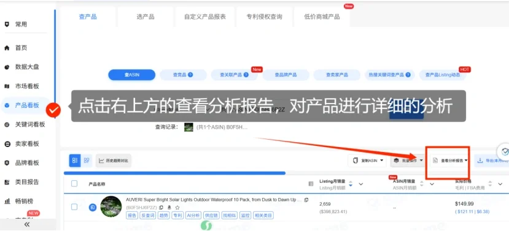Click the help icon beside 热搜关键词查产品
The height and width of the screenshot is (231, 509).
408,75
